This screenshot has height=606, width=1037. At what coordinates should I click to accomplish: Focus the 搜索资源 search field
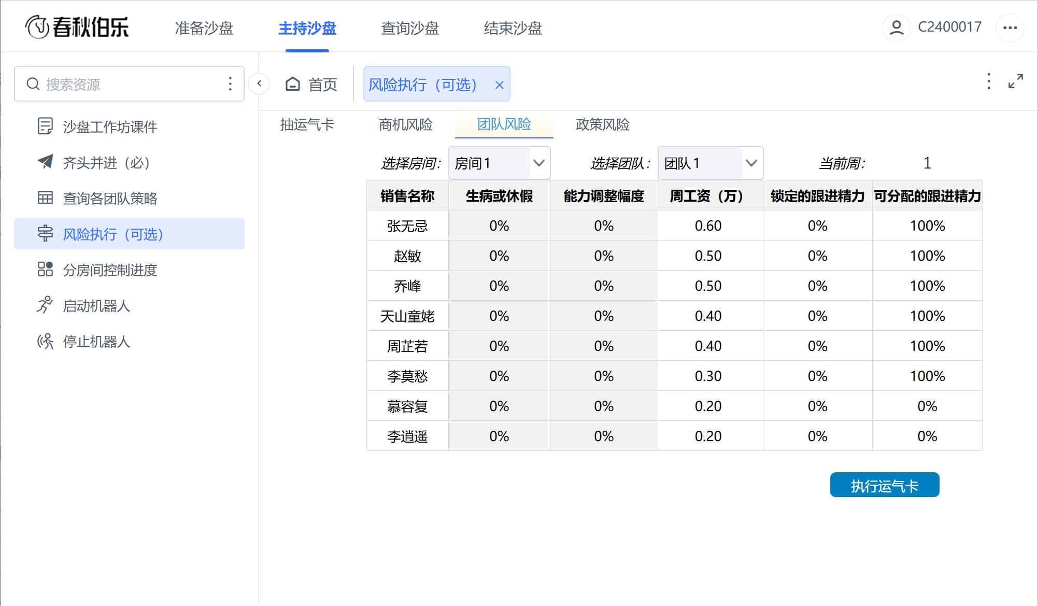[x=129, y=84]
